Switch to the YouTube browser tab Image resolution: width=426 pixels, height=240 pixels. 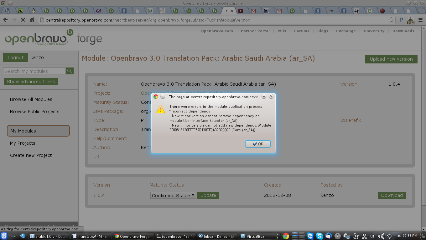coord(241,11)
